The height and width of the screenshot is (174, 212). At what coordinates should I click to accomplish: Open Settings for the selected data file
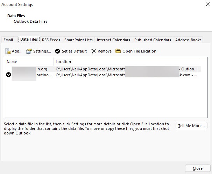coord(39,51)
